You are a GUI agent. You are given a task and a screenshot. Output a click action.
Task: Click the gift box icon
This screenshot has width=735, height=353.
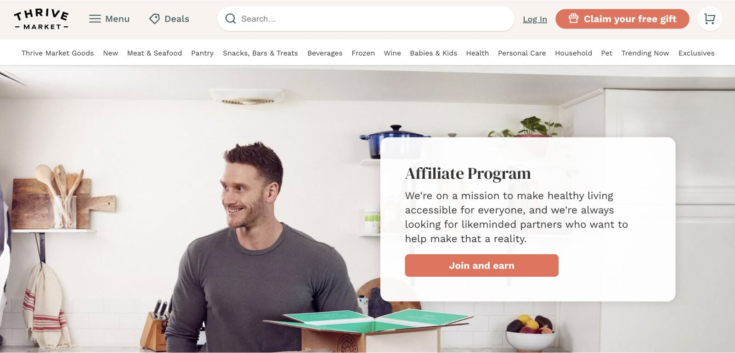coord(573,18)
